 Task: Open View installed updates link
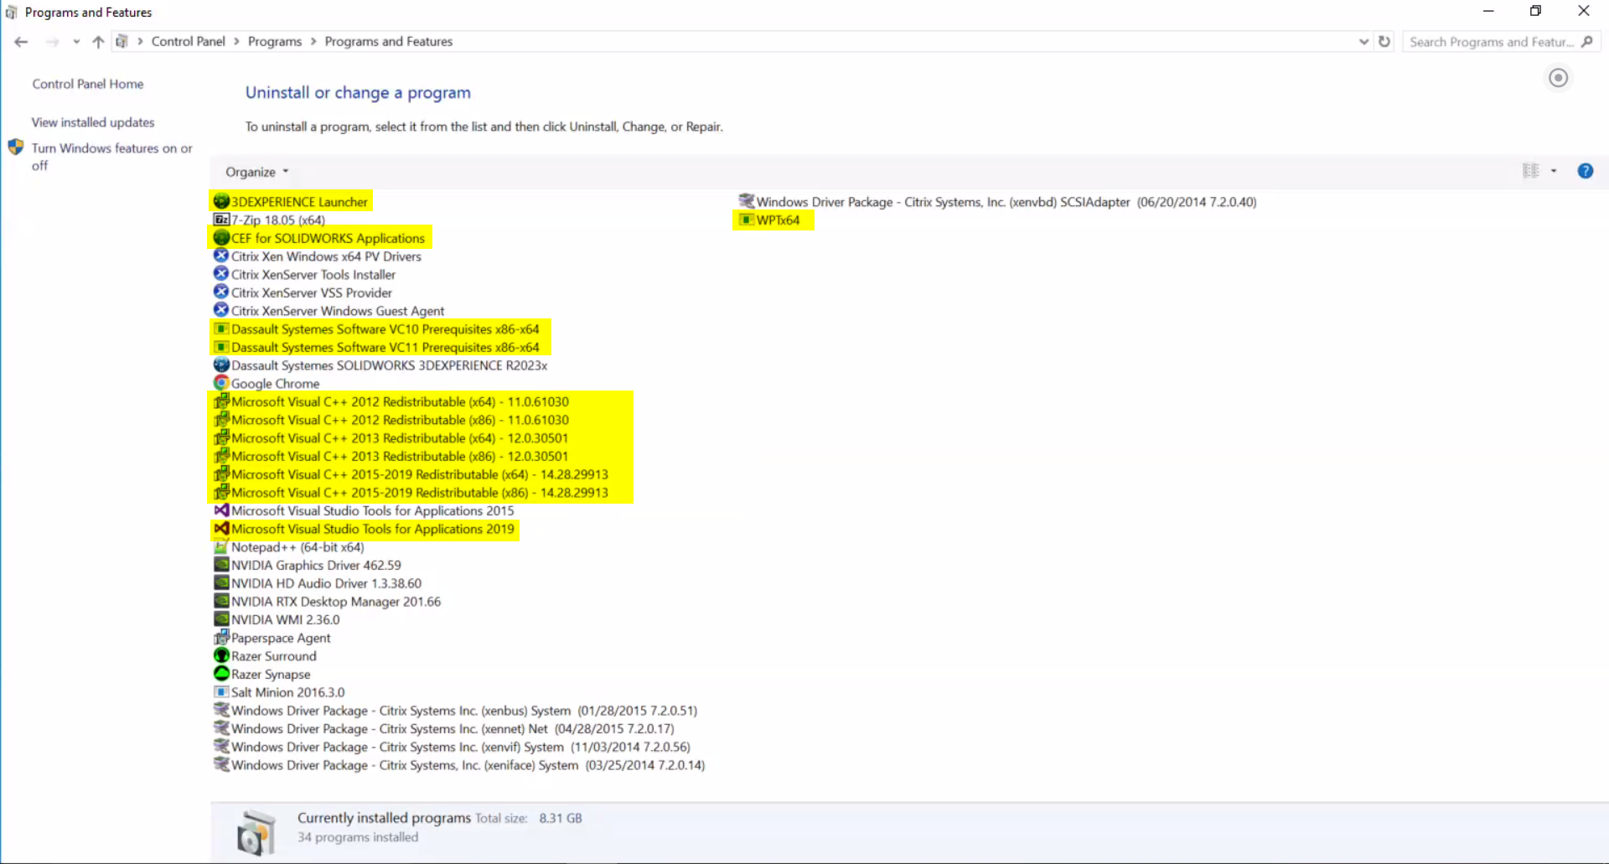pyautogui.click(x=93, y=122)
